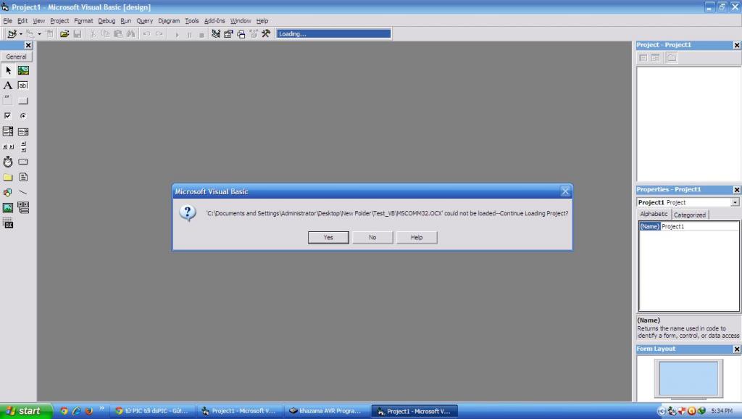This screenshot has width=742, height=419.
Task: Select the Data control tool
Action: pyautogui.click(x=23, y=207)
